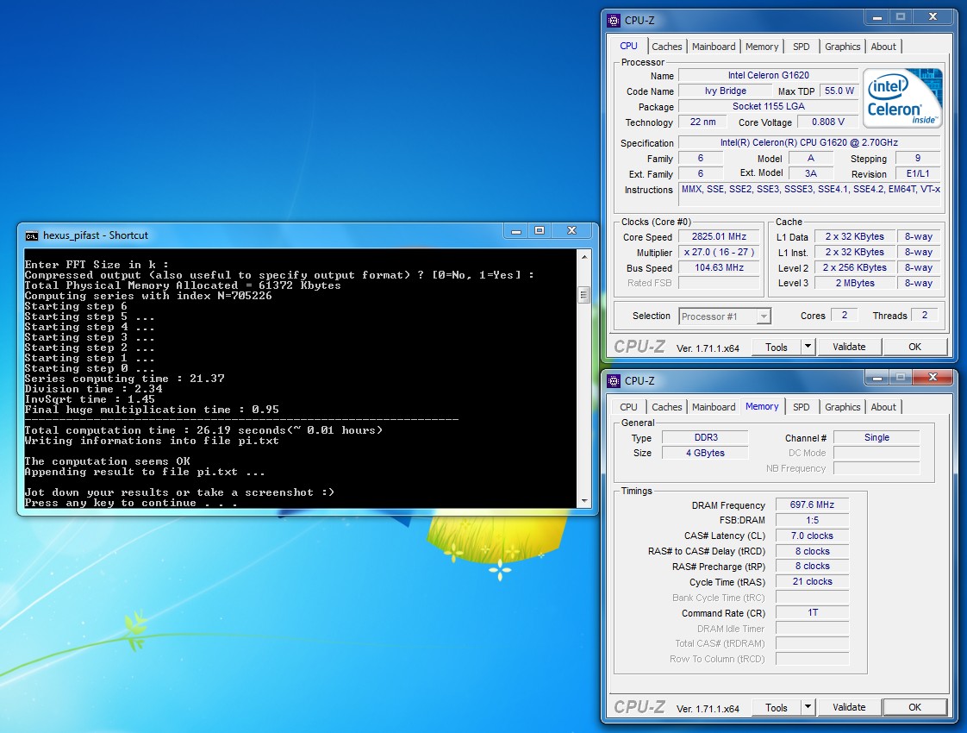Click the FSB:DRAM value '1:5'
This screenshot has width=967, height=733.
pyautogui.click(x=812, y=520)
